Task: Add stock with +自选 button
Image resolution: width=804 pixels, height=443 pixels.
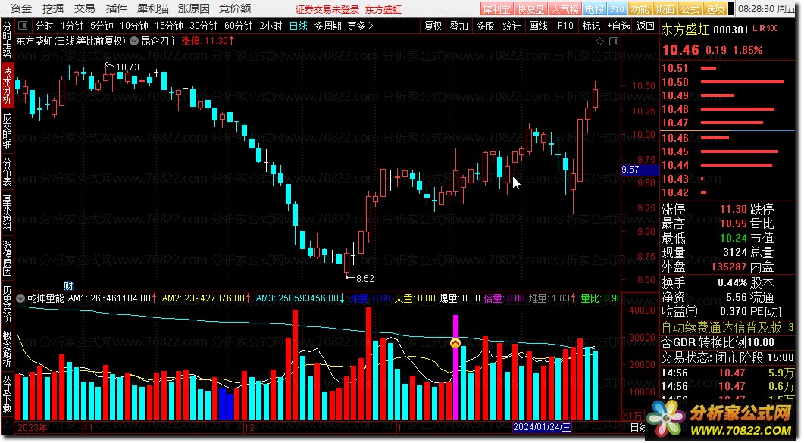Action: point(618,26)
